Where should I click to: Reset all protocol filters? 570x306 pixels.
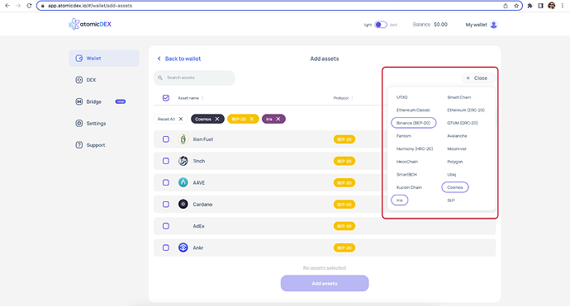pos(170,119)
